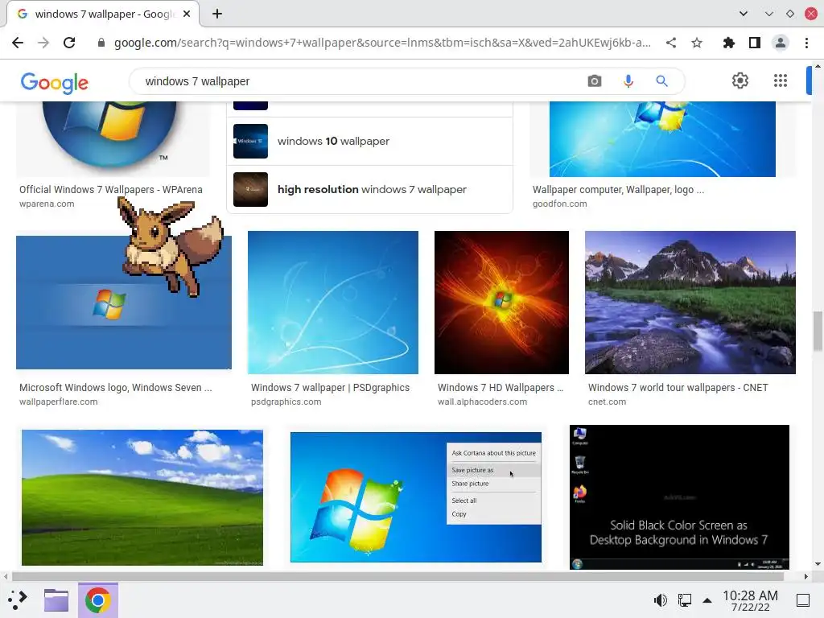The height and width of the screenshot is (618, 824).
Task: Open the fiery orange Windows wallpaper thumbnail
Action: (x=501, y=303)
